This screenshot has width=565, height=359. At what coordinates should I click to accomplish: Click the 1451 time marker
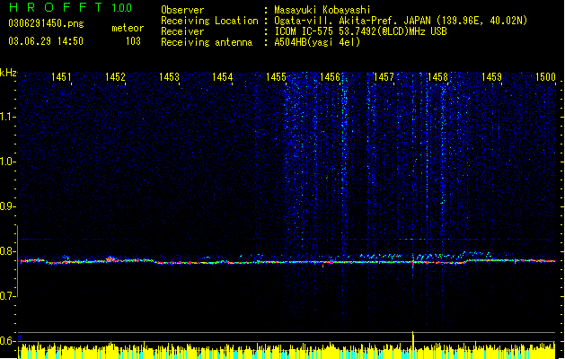pos(61,77)
